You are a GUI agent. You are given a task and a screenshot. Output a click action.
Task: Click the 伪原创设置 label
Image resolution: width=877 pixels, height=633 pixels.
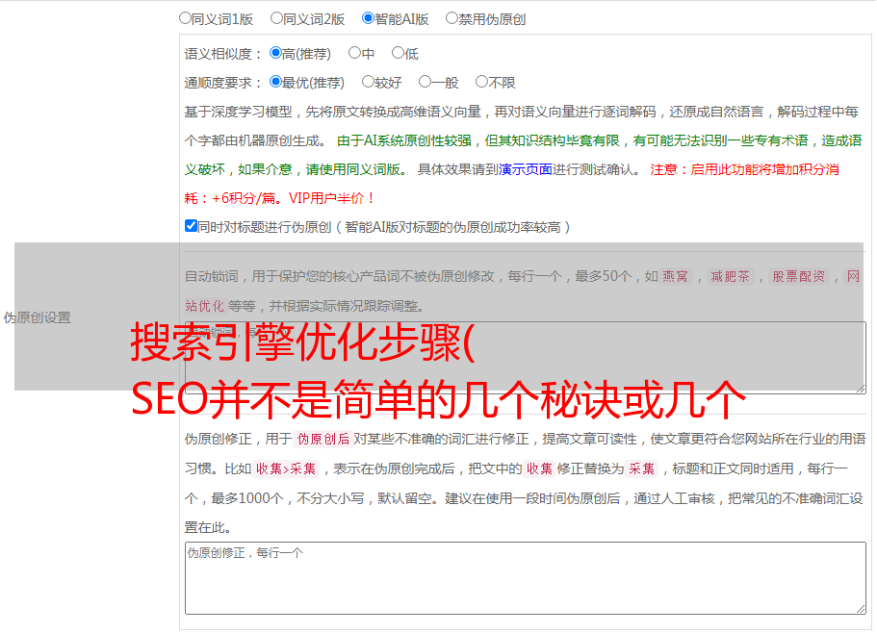(x=37, y=317)
